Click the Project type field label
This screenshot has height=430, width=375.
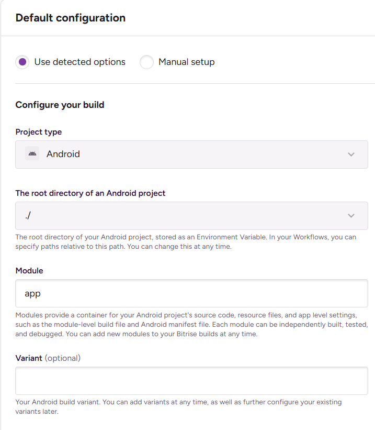39,132
